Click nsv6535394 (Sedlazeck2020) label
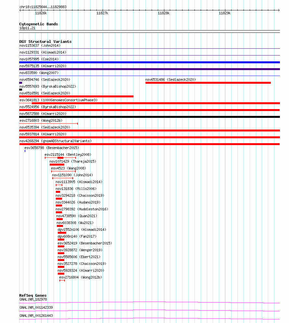Viewport: 289px width, 323px height. pos(45,127)
